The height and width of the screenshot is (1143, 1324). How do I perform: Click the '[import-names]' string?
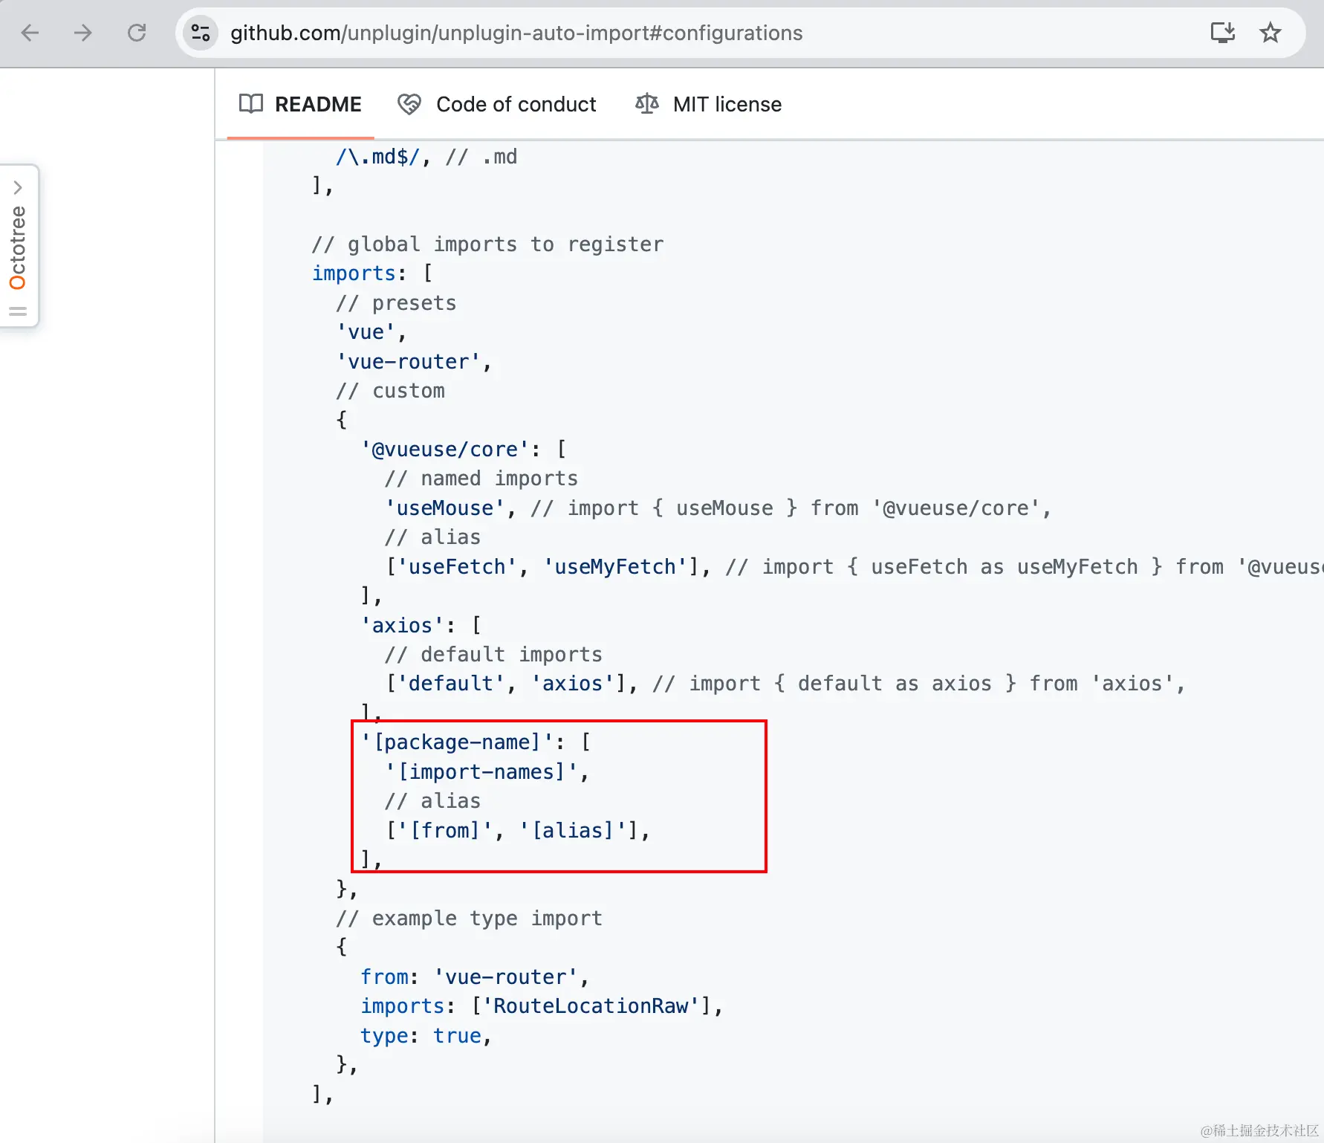481,772
